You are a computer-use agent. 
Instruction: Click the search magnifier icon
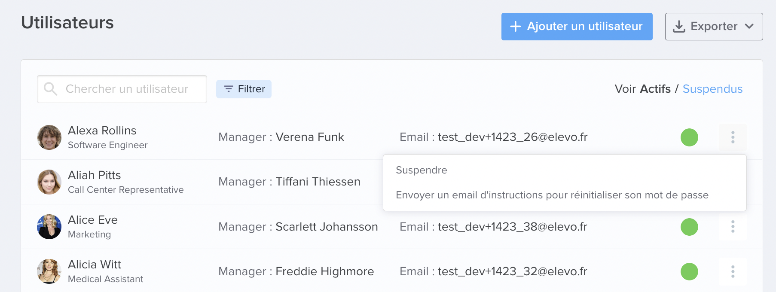(x=51, y=89)
